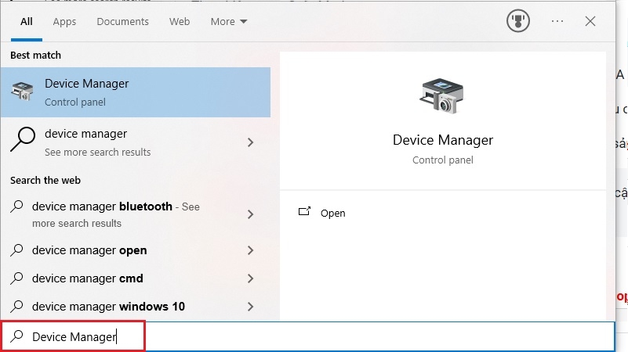Expand arrow for 'device manager' search results
The height and width of the screenshot is (352, 628).
coord(251,142)
